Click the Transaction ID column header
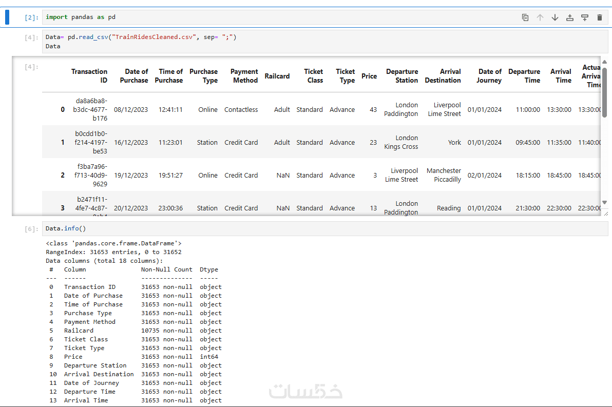Screen dimensions: 612x407 pyautogui.click(x=89, y=76)
